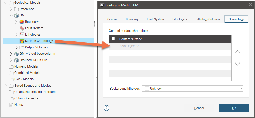Click the Lithologies list icon
The image size is (255, 118).
22,35
